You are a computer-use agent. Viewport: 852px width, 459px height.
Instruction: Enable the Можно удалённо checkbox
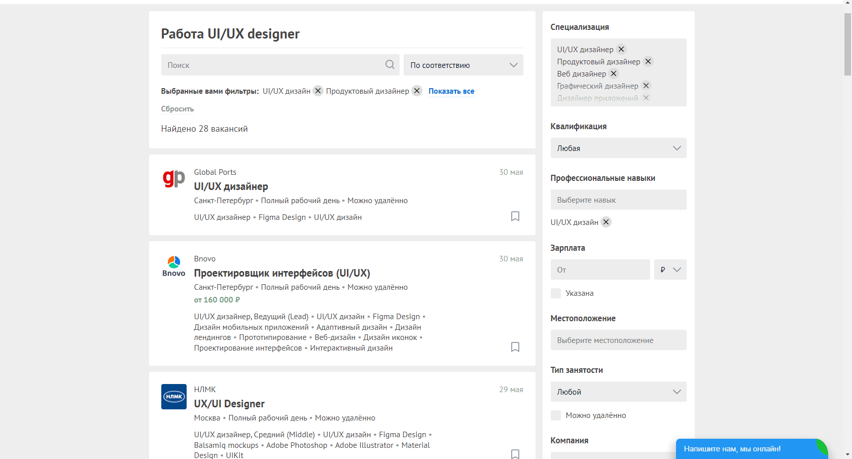(x=556, y=415)
